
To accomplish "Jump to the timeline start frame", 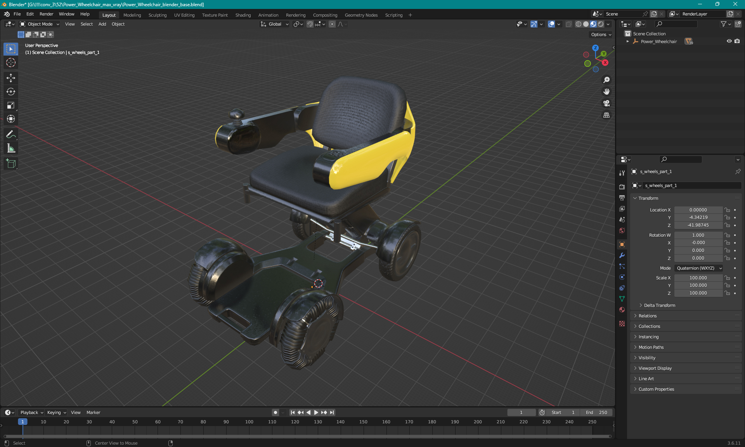I will tap(293, 412).
